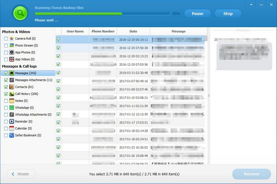Click the App Videos clapperboard icon
This screenshot has height=184, width=277.
click(12, 59)
